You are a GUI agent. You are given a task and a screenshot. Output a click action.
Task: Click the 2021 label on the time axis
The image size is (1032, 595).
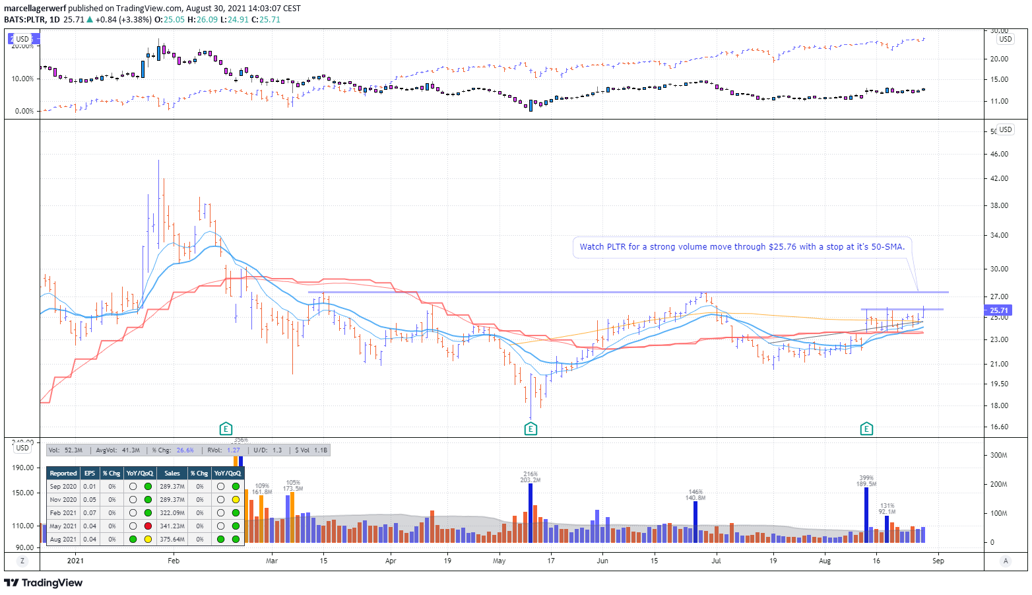click(76, 561)
